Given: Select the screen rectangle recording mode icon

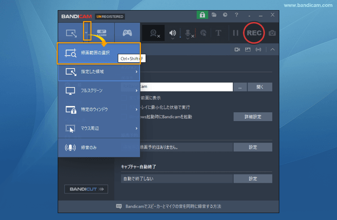Looking at the screenshot, I should tap(71, 33).
